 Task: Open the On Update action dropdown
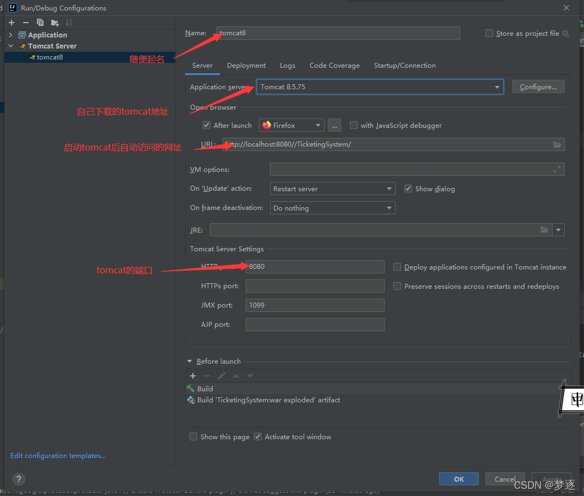pos(389,188)
